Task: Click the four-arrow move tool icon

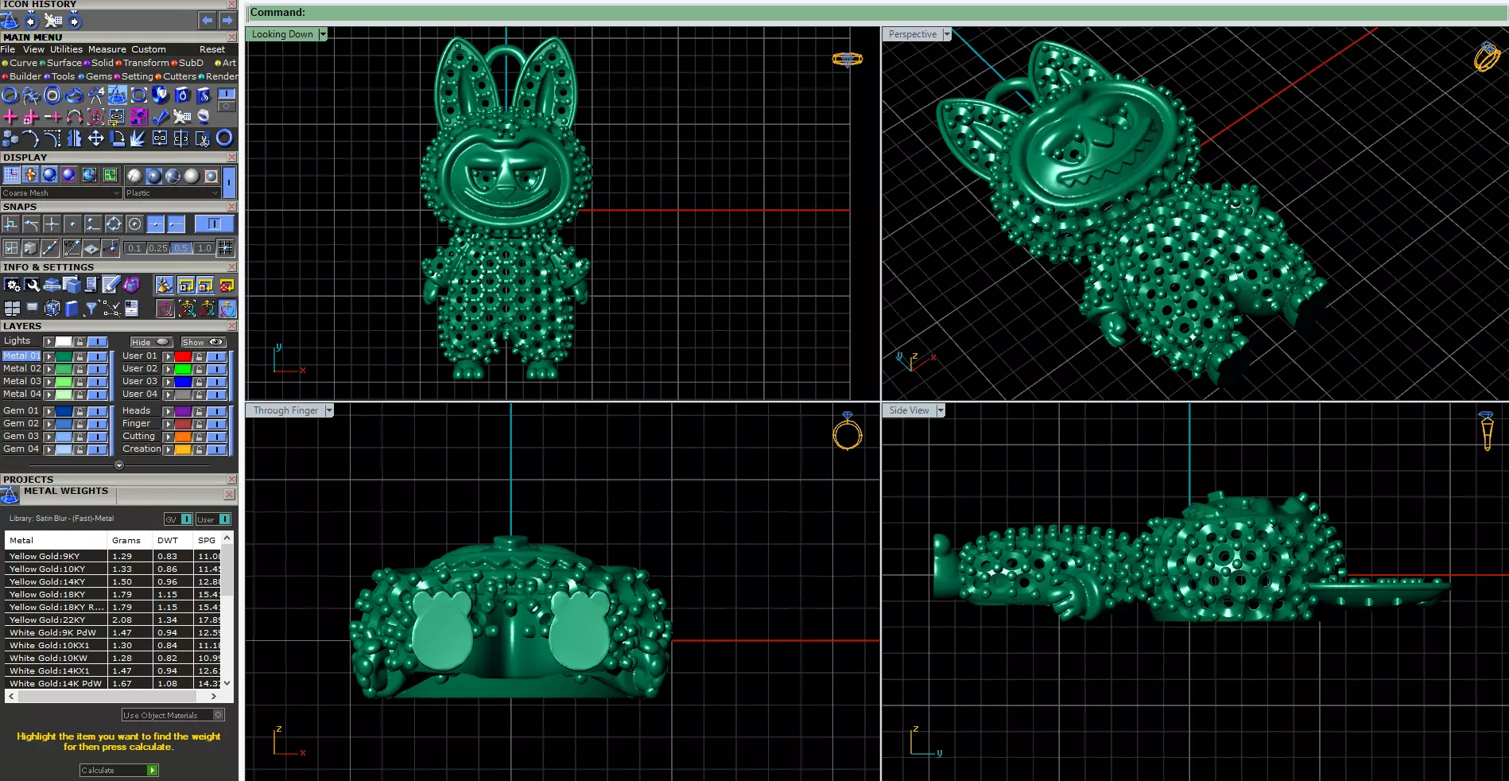Action: [x=95, y=138]
